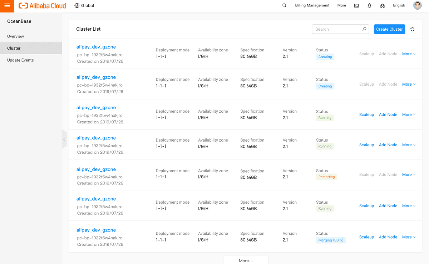Image resolution: width=429 pixels, height=264 pixels.
Task: Expand More dropdown in the second Creating row
Action: 409,85
